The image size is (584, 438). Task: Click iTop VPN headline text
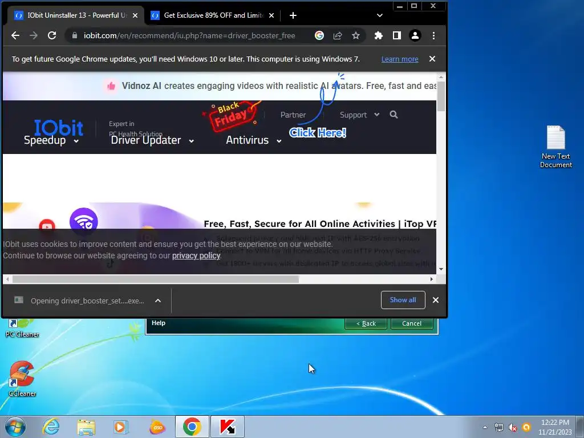point(320,224)
